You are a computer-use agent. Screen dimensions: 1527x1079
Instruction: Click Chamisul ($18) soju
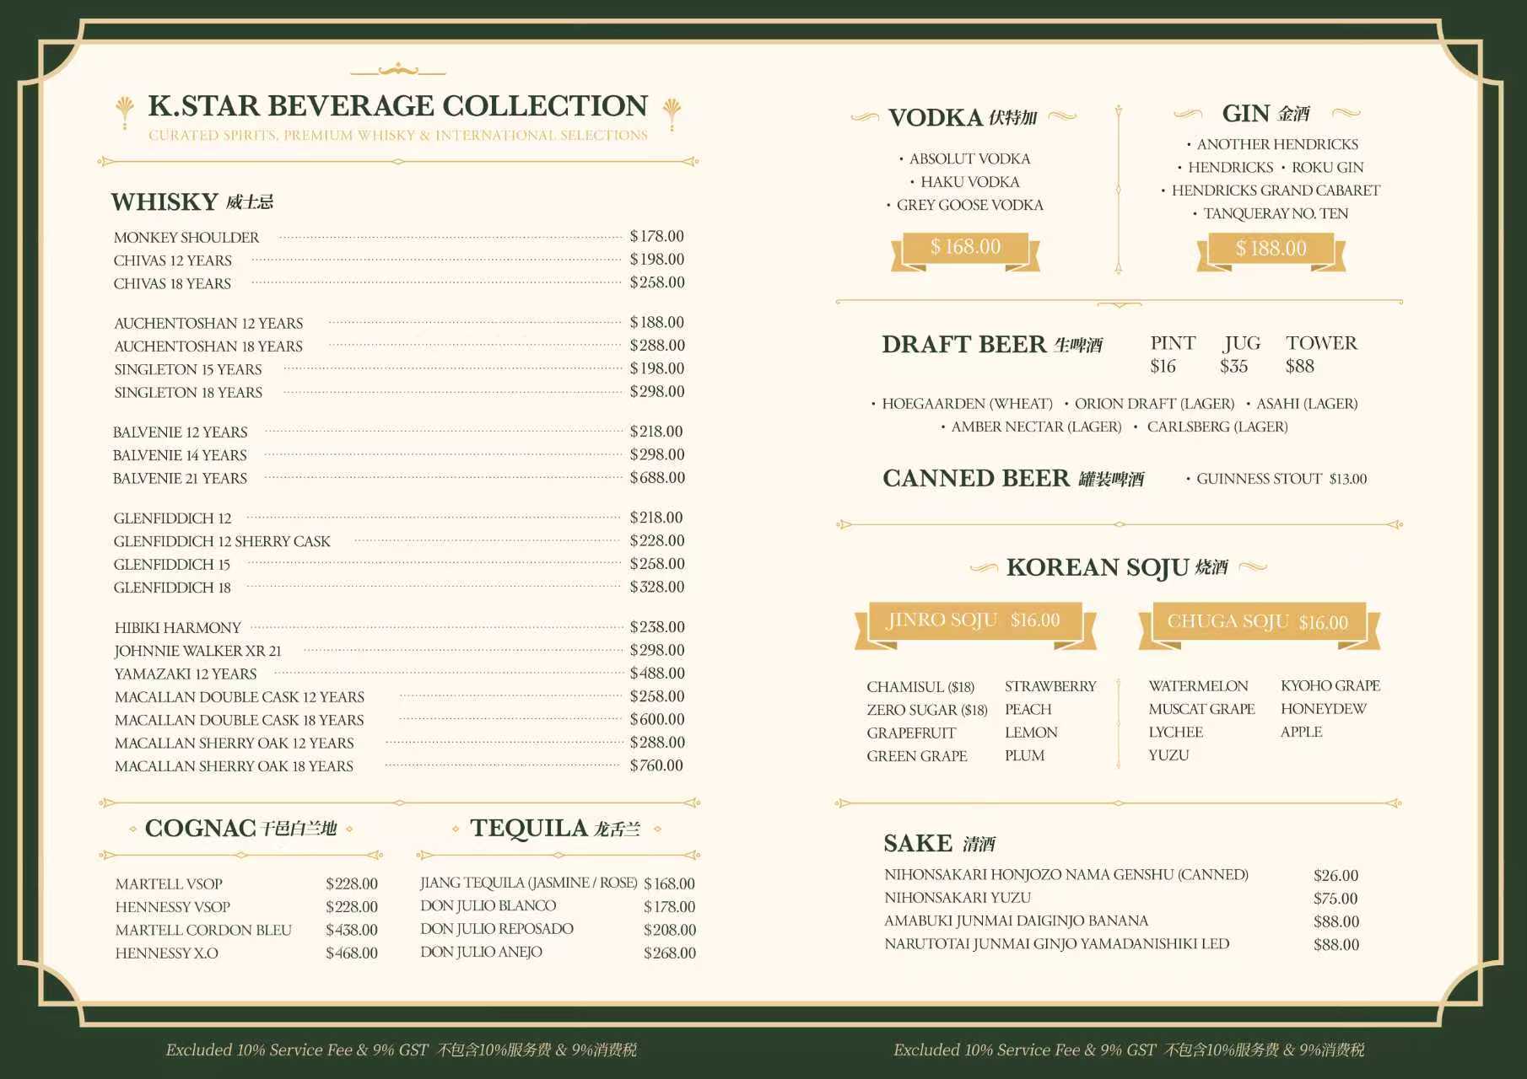pyautogui.click(x=920, y=687)
